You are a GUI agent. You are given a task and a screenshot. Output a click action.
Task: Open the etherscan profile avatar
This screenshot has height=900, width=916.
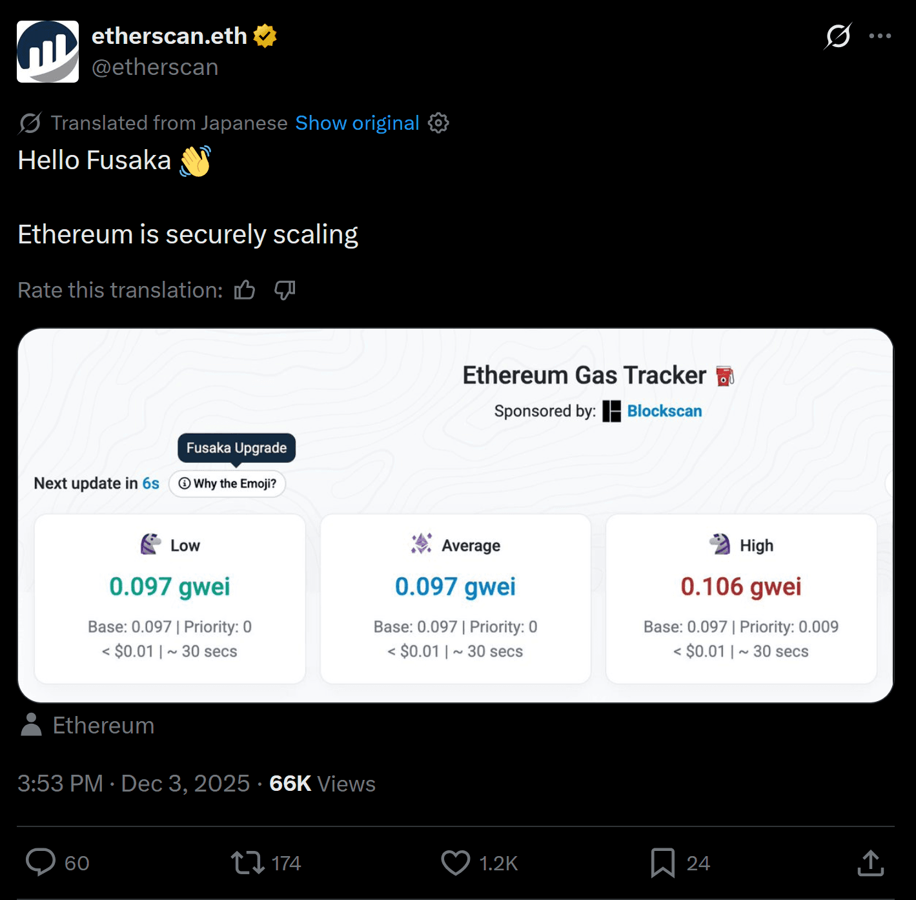pyautogui.click(x=48, y=52)
